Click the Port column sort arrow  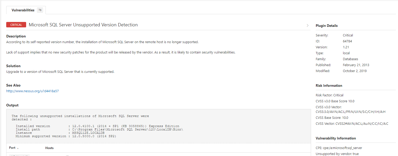[18, 148]
